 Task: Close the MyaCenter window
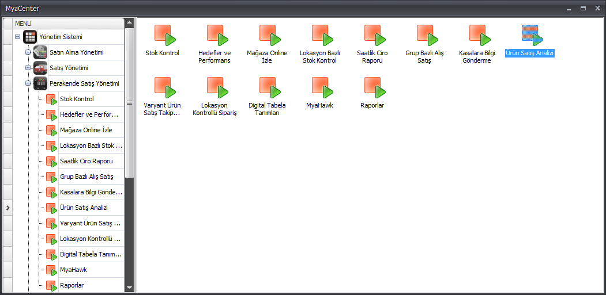(x=597, y=8)
